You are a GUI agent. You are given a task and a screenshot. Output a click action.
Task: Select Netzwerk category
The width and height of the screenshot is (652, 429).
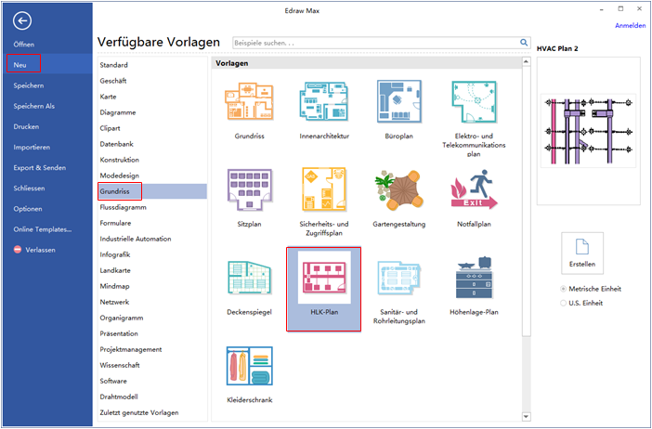(114, 302)
